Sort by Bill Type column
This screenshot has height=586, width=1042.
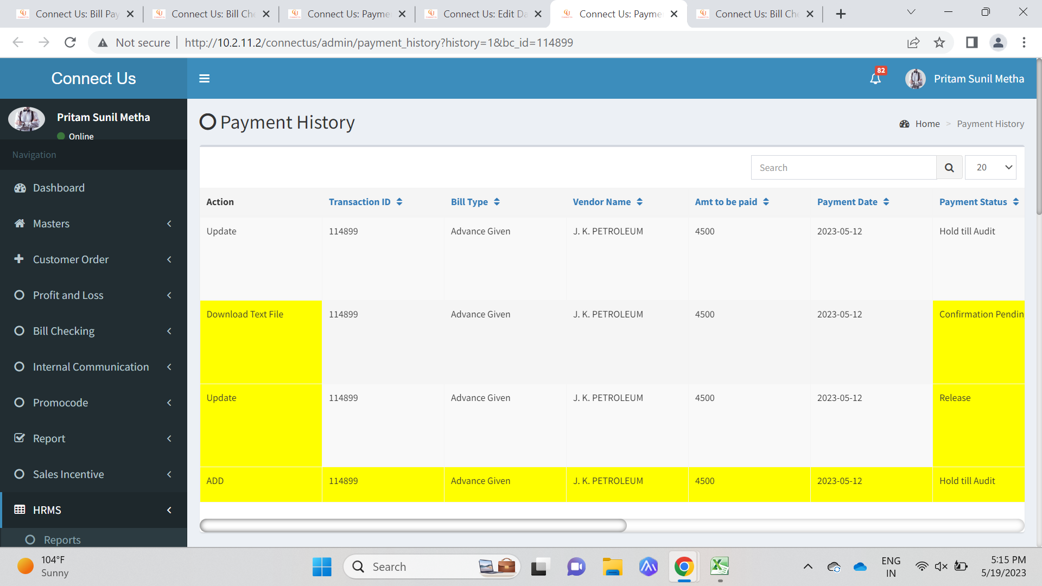tap(475, 202)
